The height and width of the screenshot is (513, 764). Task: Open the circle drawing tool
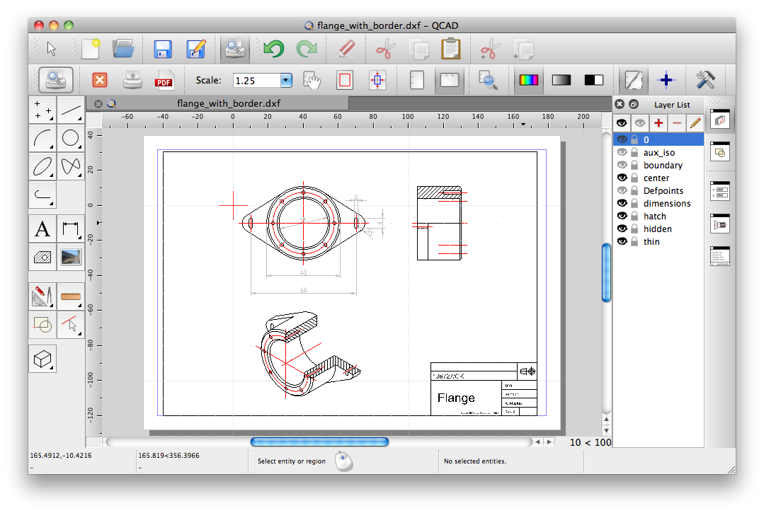pos(70,138)
